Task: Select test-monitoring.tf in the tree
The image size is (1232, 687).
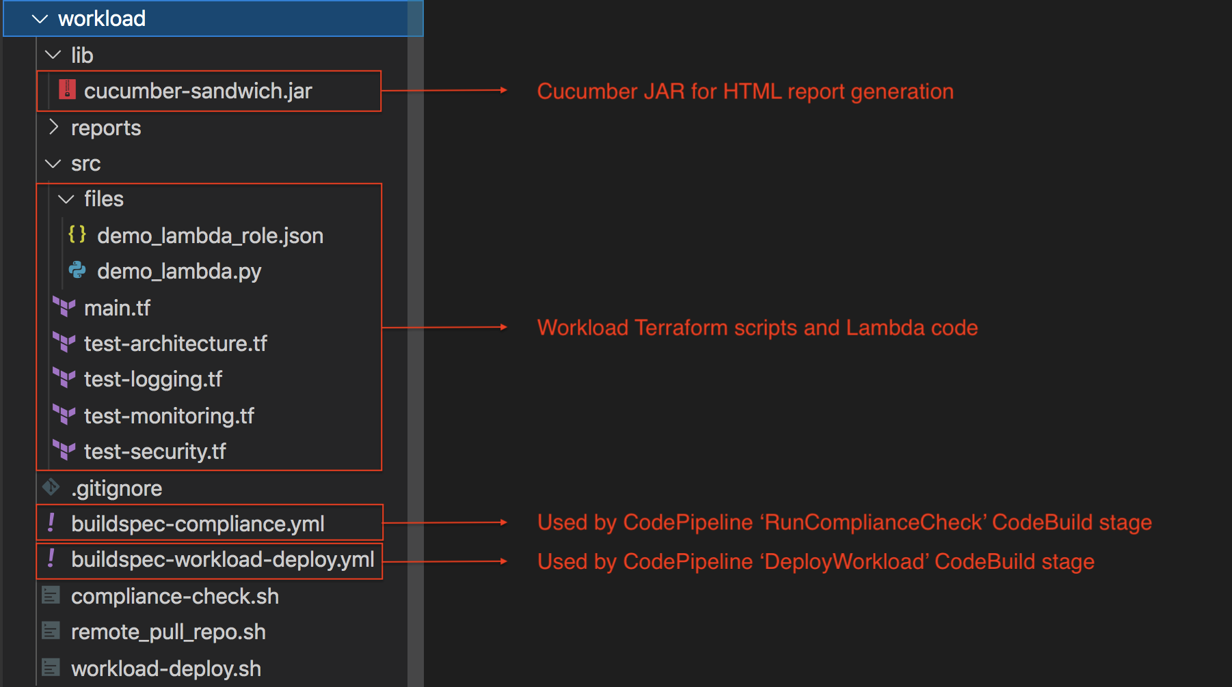Action: pyautogui.click(x=169, y=415)
